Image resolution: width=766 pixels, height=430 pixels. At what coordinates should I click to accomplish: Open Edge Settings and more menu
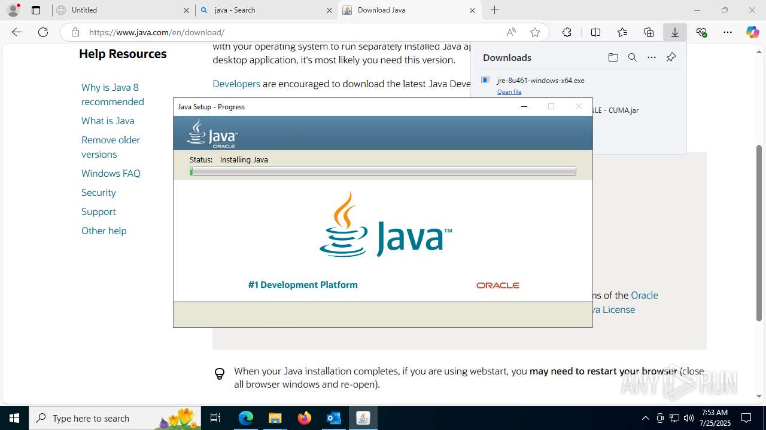tap(728, 32)
